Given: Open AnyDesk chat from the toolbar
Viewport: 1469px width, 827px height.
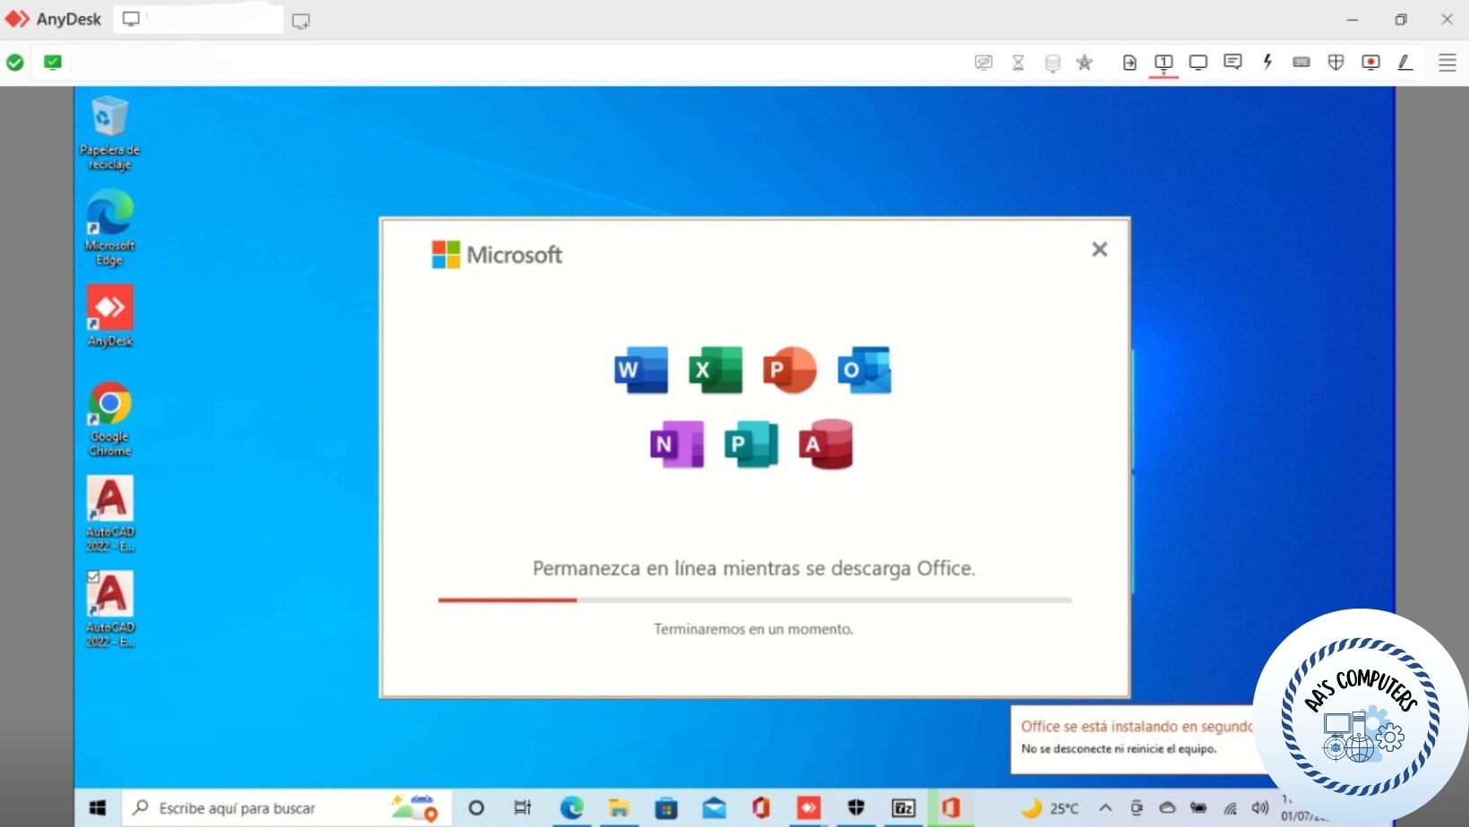Looking at the screenshot, I should [1233, 62].
